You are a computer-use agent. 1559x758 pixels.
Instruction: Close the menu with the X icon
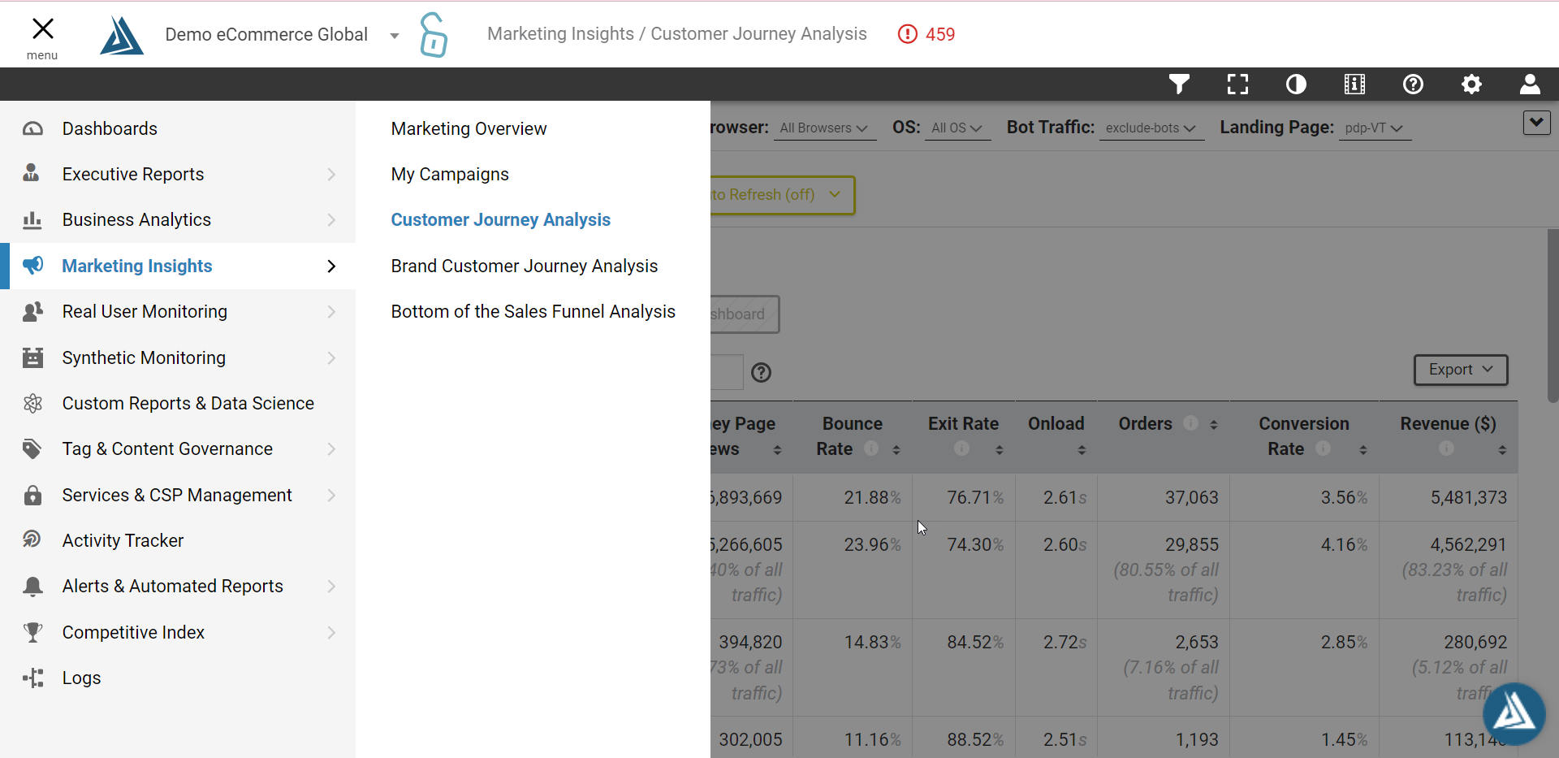tap(42, 29)
